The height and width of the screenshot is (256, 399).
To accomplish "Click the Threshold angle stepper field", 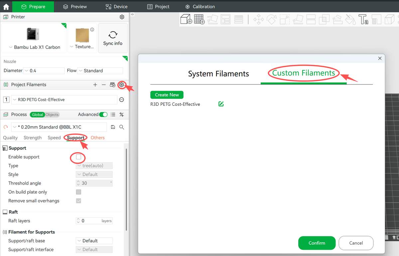I will pos(94,183).
